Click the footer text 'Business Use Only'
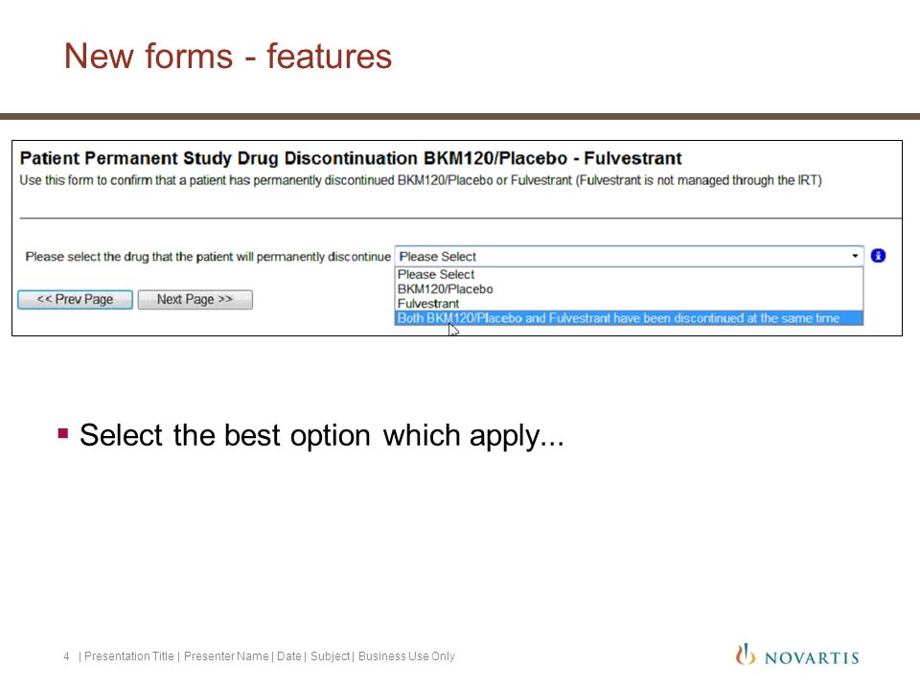 pos(406,655)
